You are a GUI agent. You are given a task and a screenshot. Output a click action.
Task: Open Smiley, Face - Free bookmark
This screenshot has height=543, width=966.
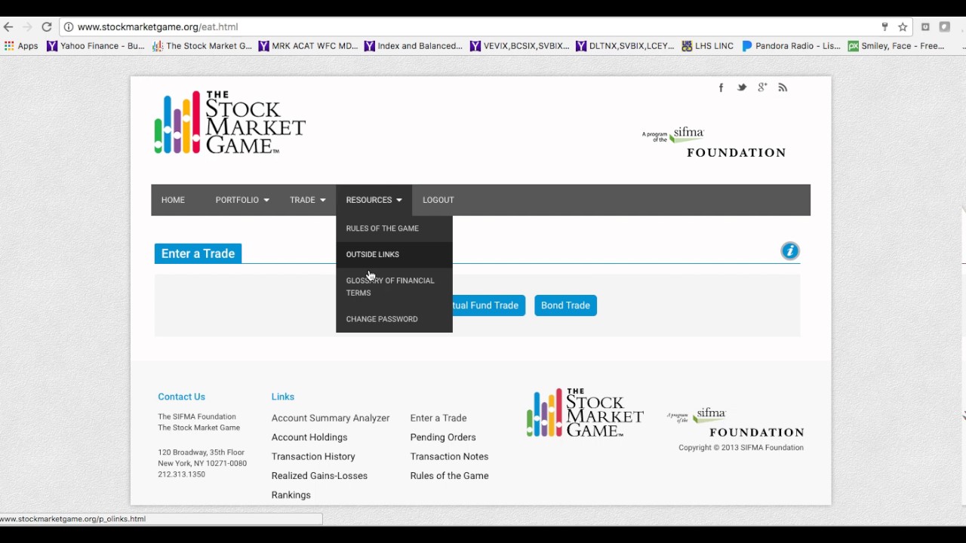click(897, 46)
